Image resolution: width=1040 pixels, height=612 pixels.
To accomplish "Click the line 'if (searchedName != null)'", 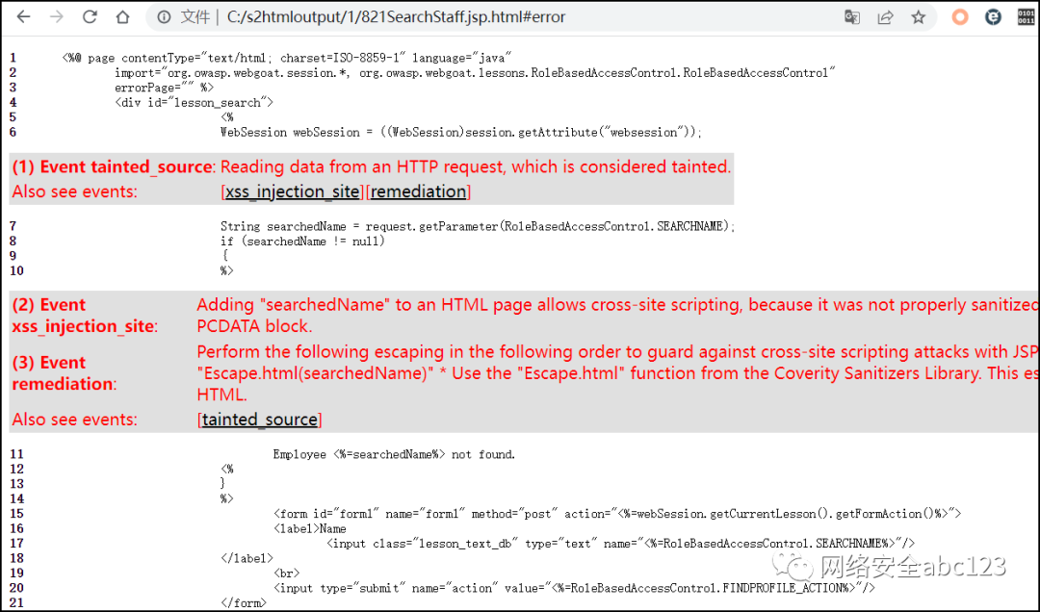I will (302, 242).
